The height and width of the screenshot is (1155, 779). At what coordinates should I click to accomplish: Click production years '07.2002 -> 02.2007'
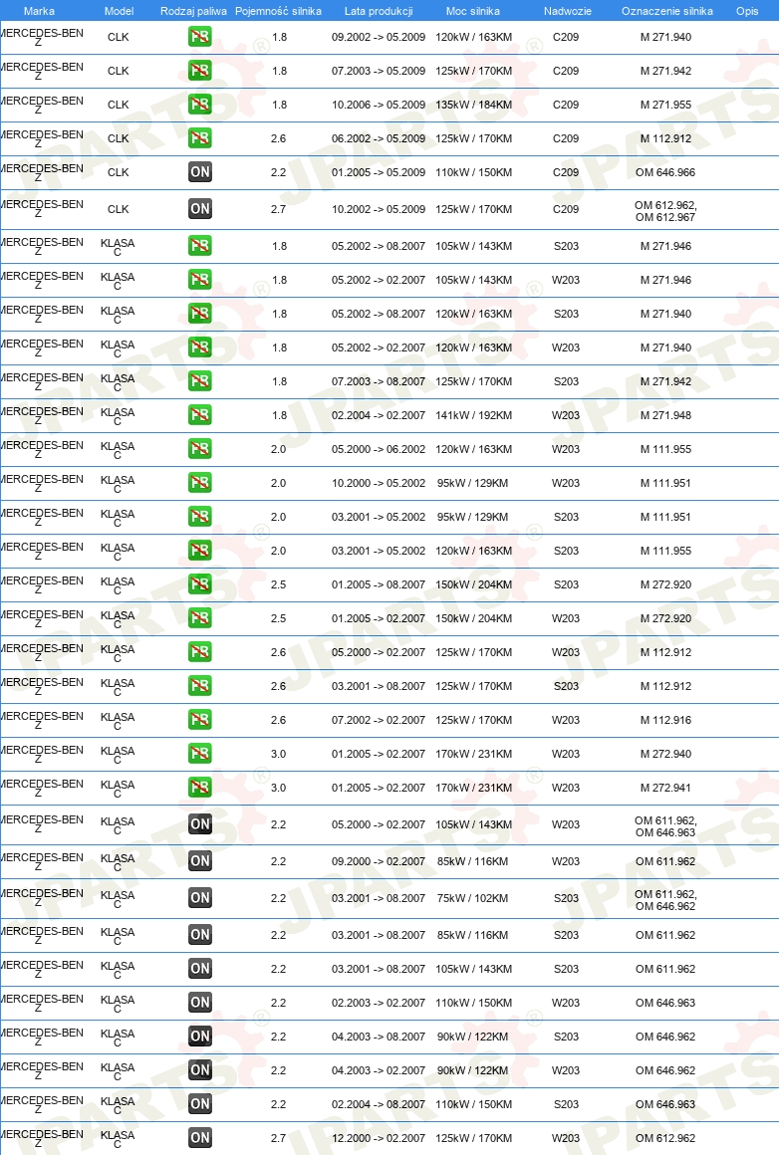(x=379, y=721)
